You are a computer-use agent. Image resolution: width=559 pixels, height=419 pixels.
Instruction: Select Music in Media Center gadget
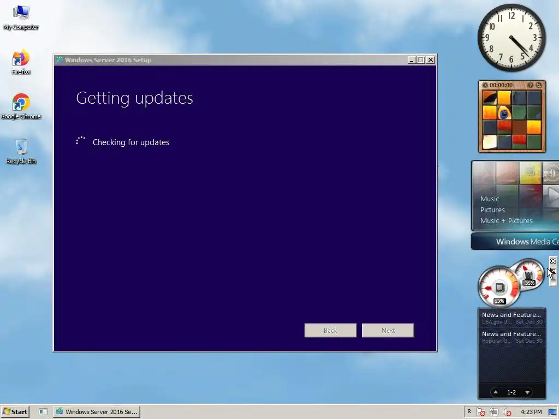pos(490,199)
